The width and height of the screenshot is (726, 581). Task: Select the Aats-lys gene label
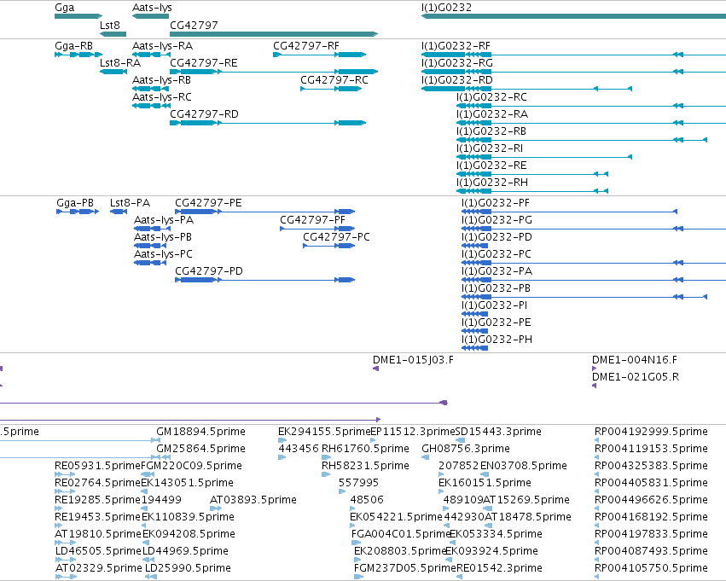point(152,8)
